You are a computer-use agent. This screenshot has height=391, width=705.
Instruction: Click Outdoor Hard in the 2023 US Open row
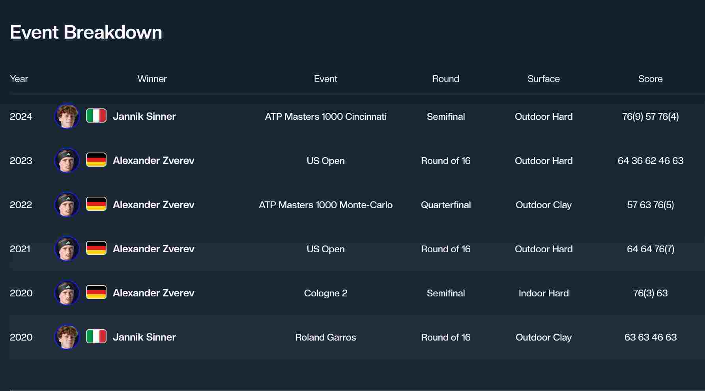pyautogui.click(x=544, y=161)
